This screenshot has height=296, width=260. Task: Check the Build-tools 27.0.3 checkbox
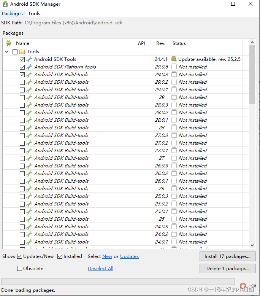pyautogui.click(x=22, y=135)
